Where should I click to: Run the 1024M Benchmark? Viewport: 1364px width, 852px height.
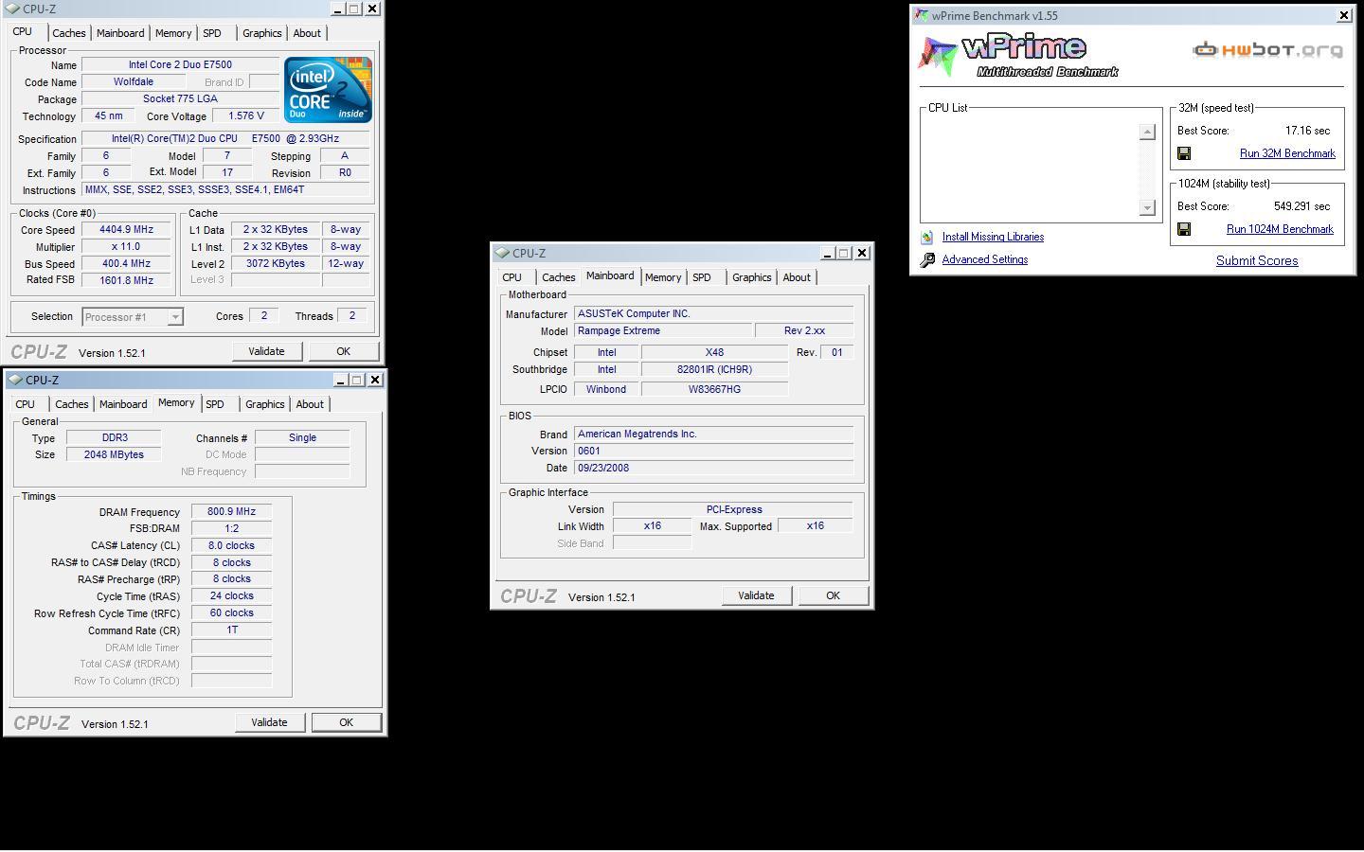point(1280,229)
